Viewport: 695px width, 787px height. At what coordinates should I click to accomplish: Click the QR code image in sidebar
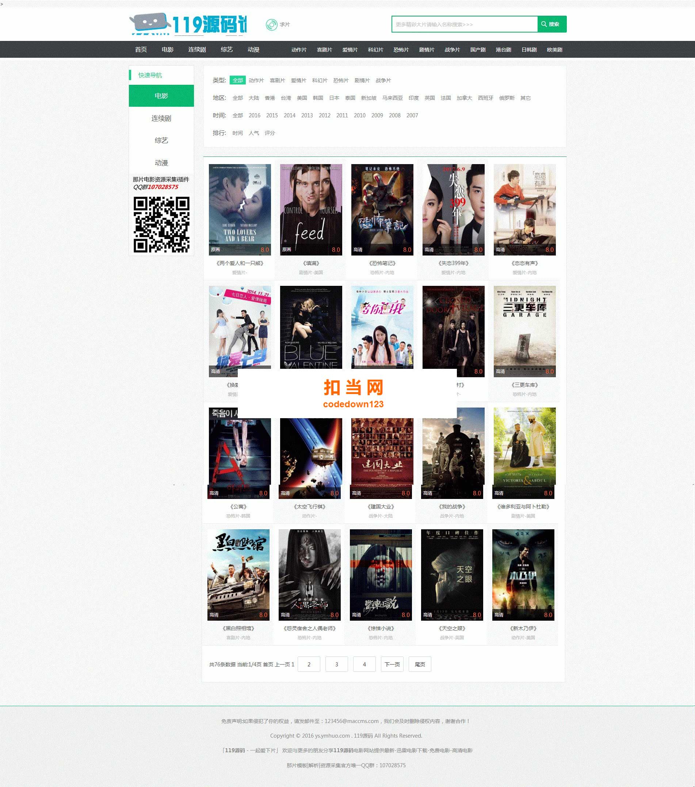pos(161,224)
